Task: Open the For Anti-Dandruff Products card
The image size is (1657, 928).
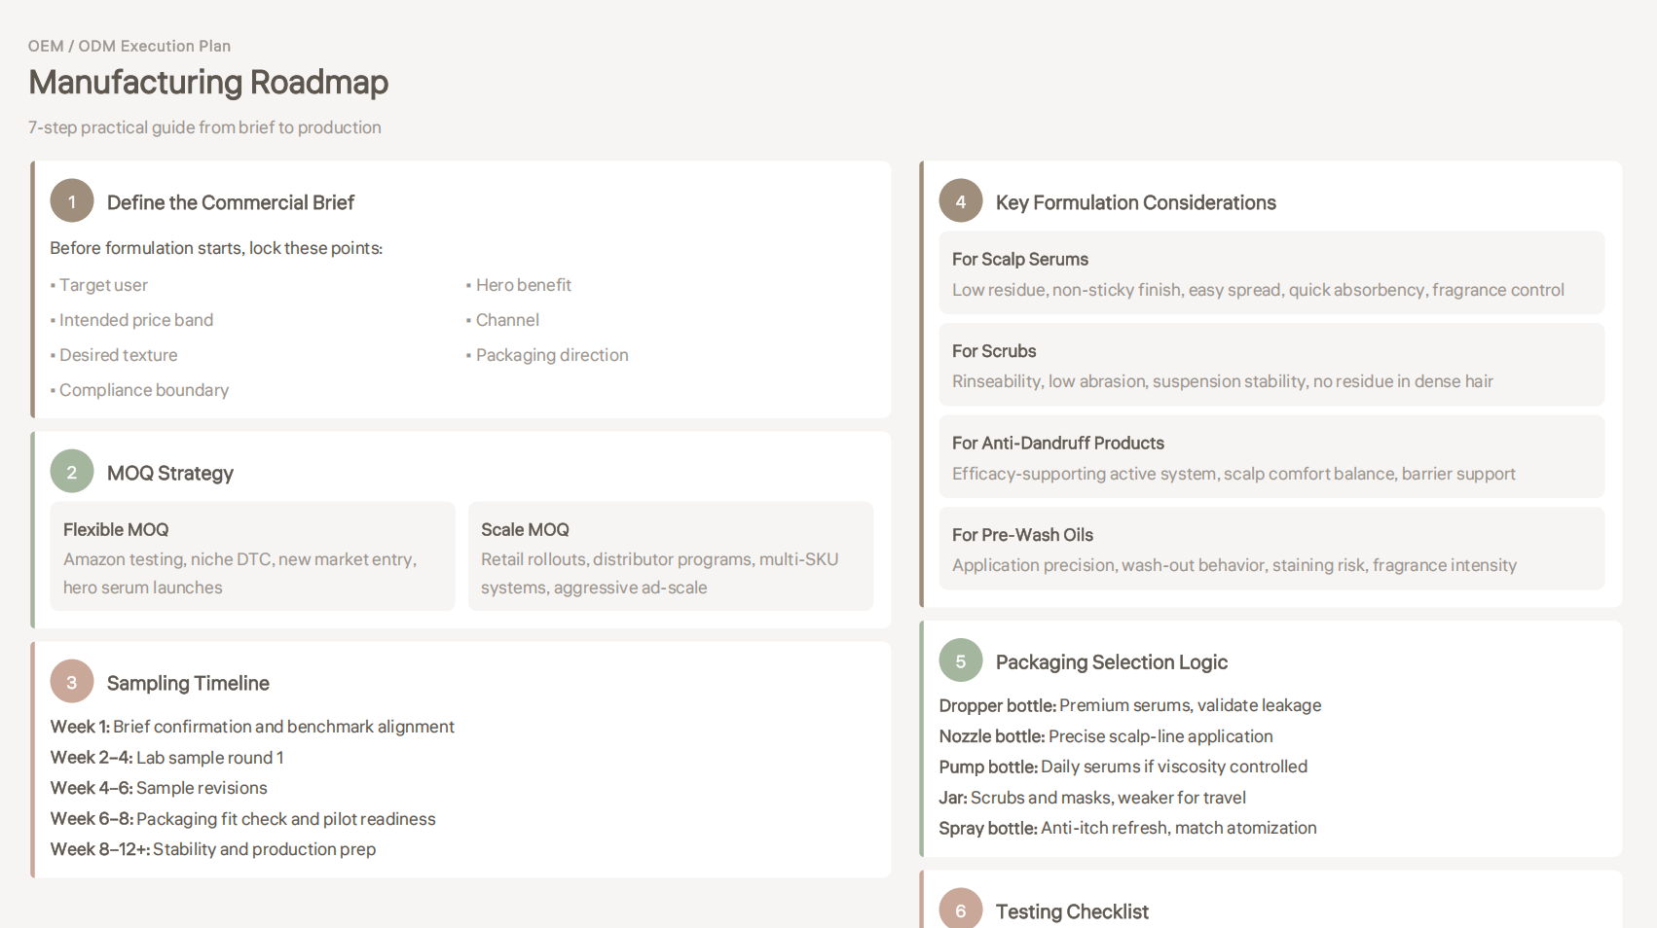Action: tap(1270, 456)
